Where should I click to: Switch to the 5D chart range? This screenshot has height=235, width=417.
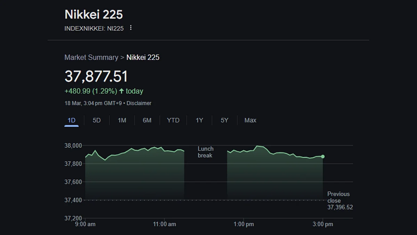pyautogui.click(x=97, y=120)
